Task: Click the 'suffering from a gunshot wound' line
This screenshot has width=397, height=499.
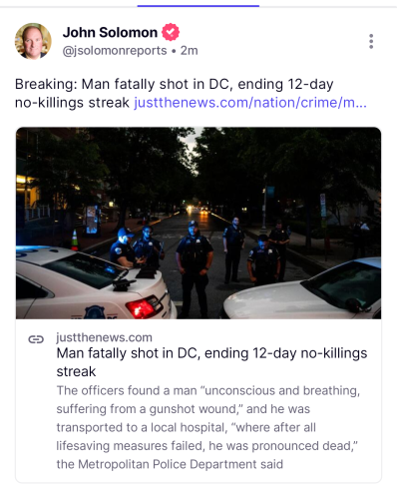Action: [184, 409]
